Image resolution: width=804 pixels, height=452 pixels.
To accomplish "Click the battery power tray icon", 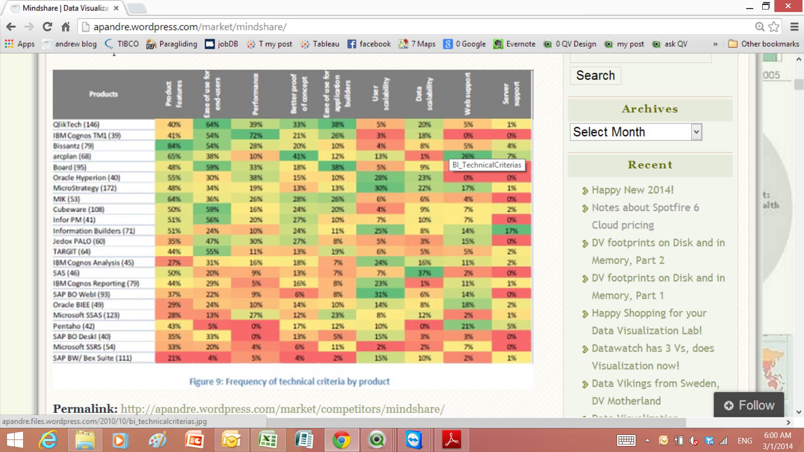I will coord(679,440).
